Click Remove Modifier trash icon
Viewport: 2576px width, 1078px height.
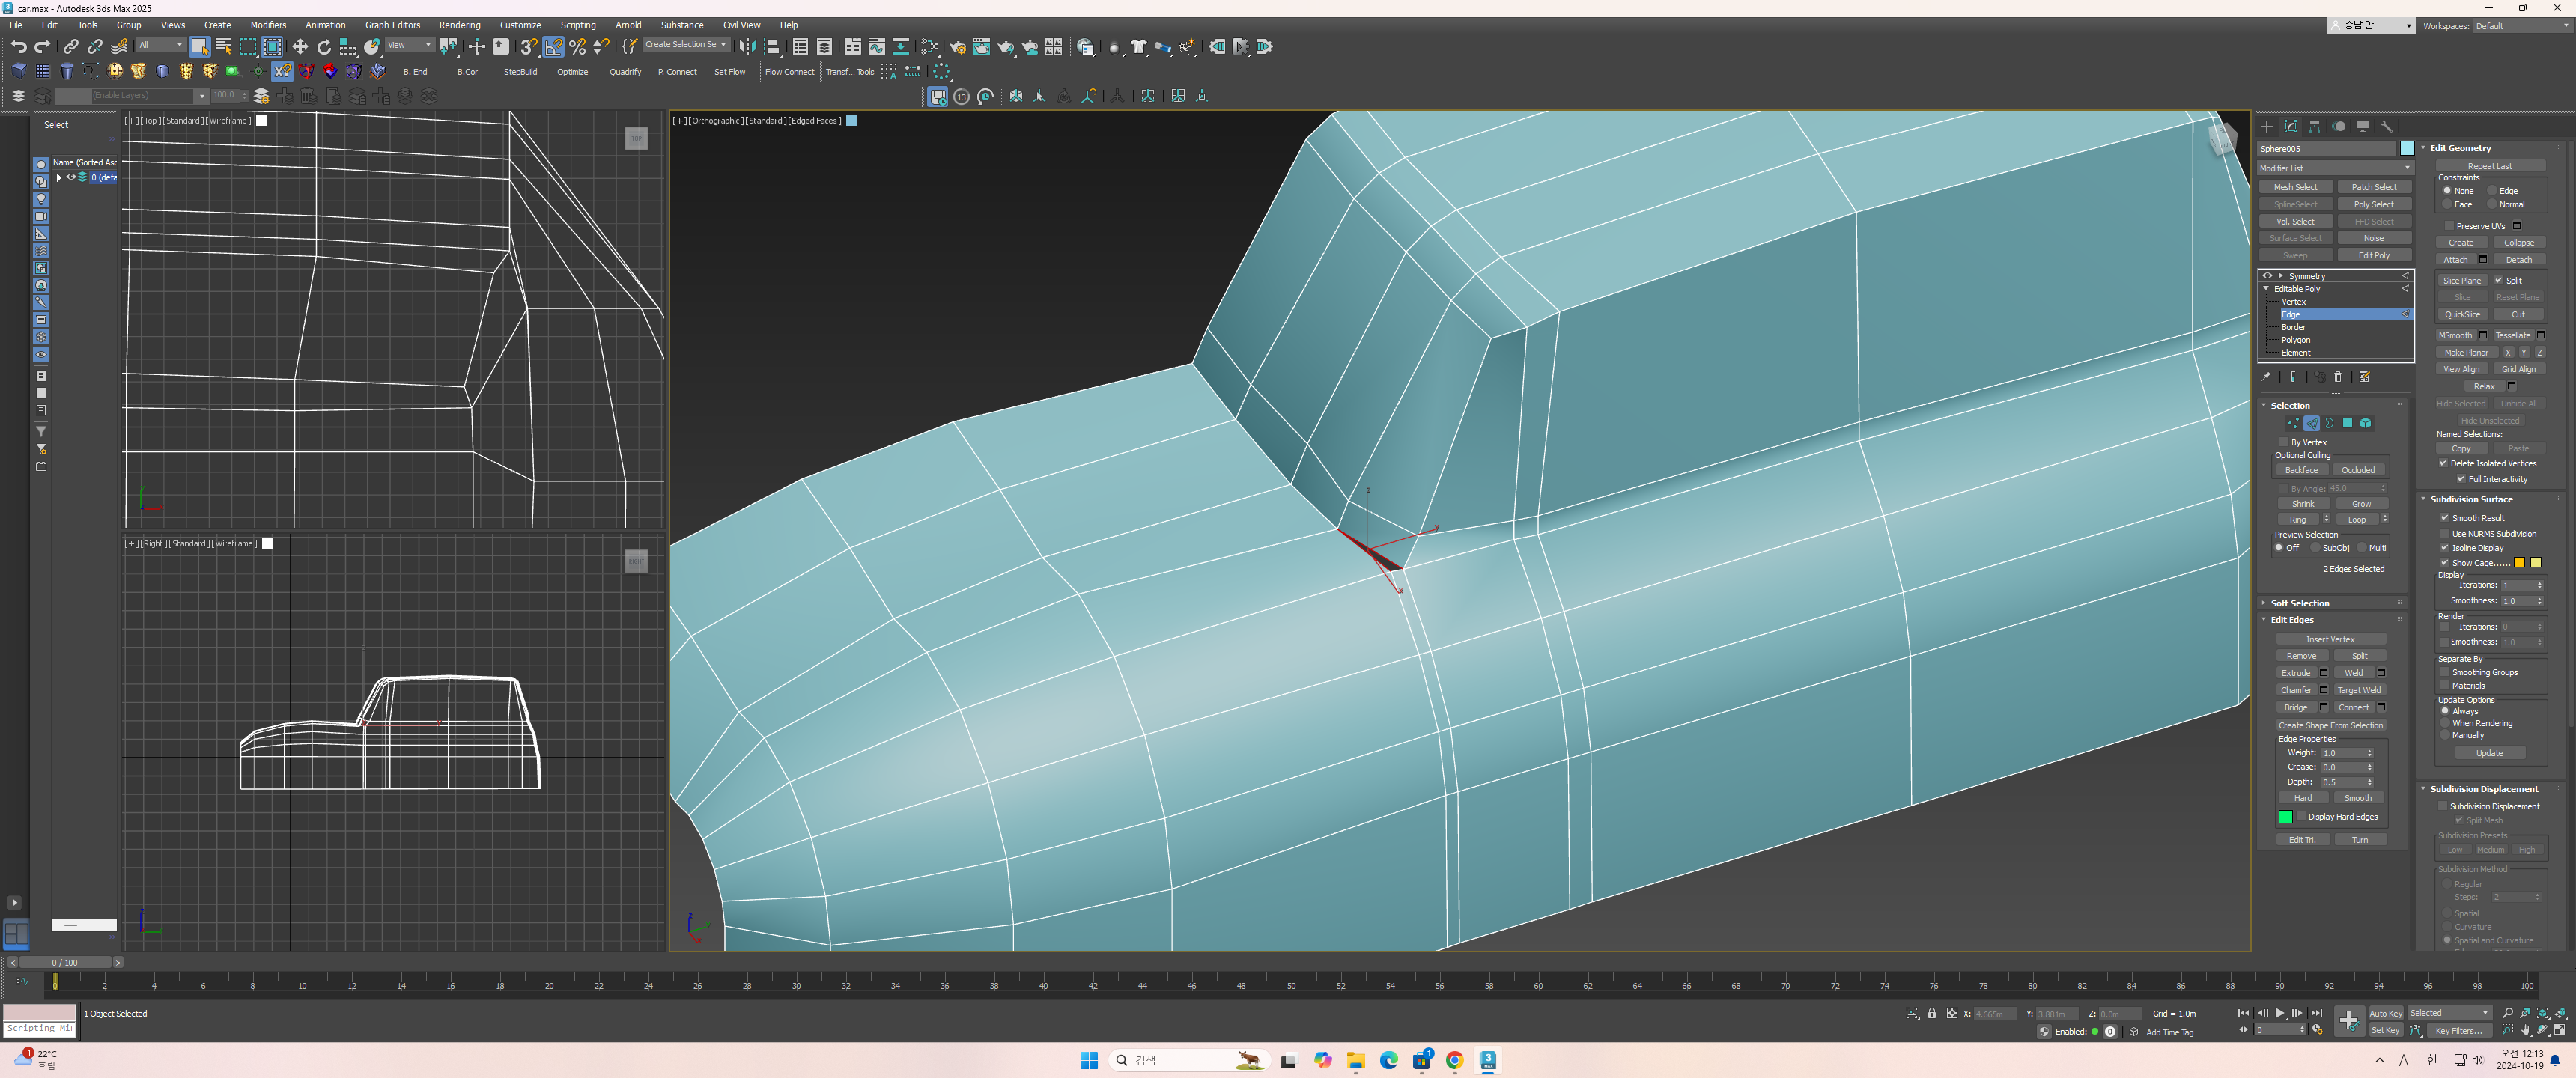coord(2338,377)
